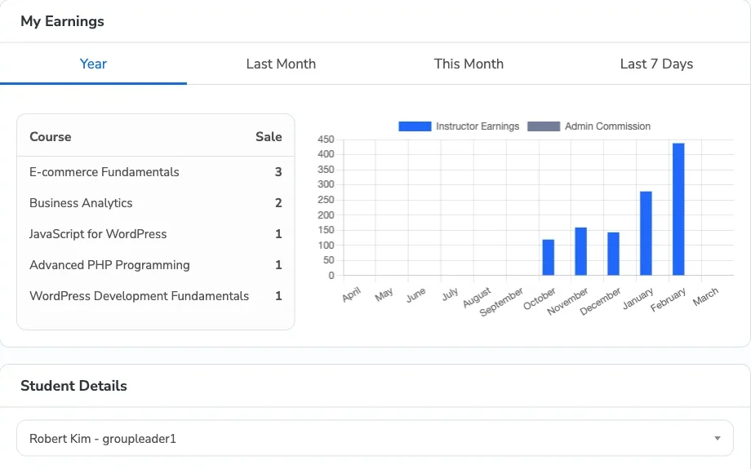Toggle Admin Commission legend swatch

(544, 126)
